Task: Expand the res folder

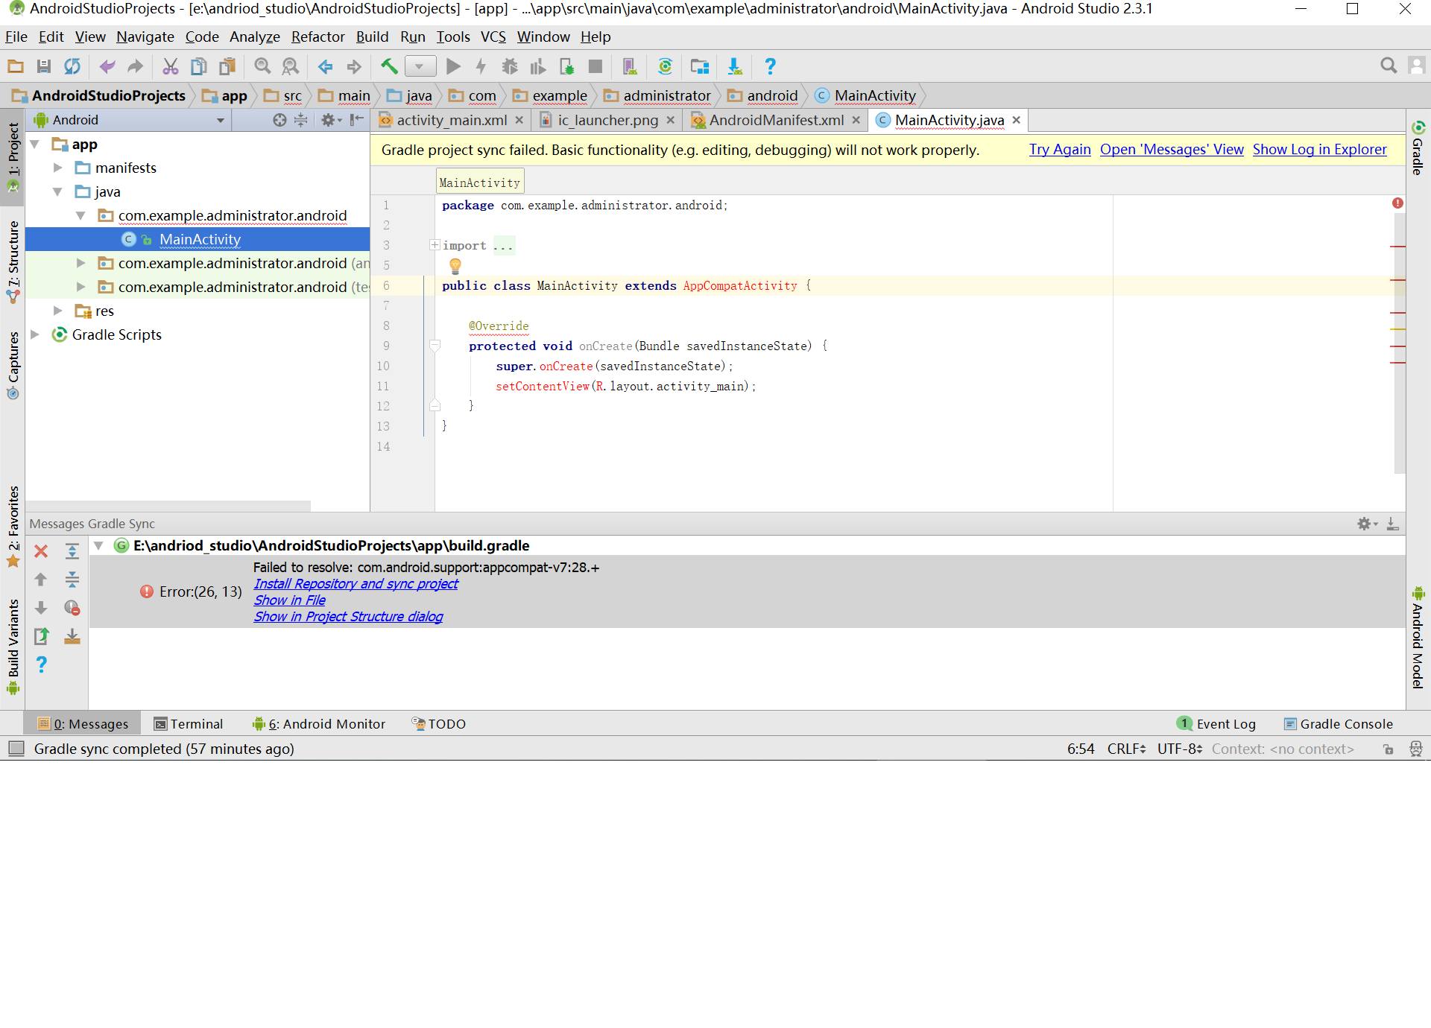Action: pyautogui.click(x=57, y=311)
